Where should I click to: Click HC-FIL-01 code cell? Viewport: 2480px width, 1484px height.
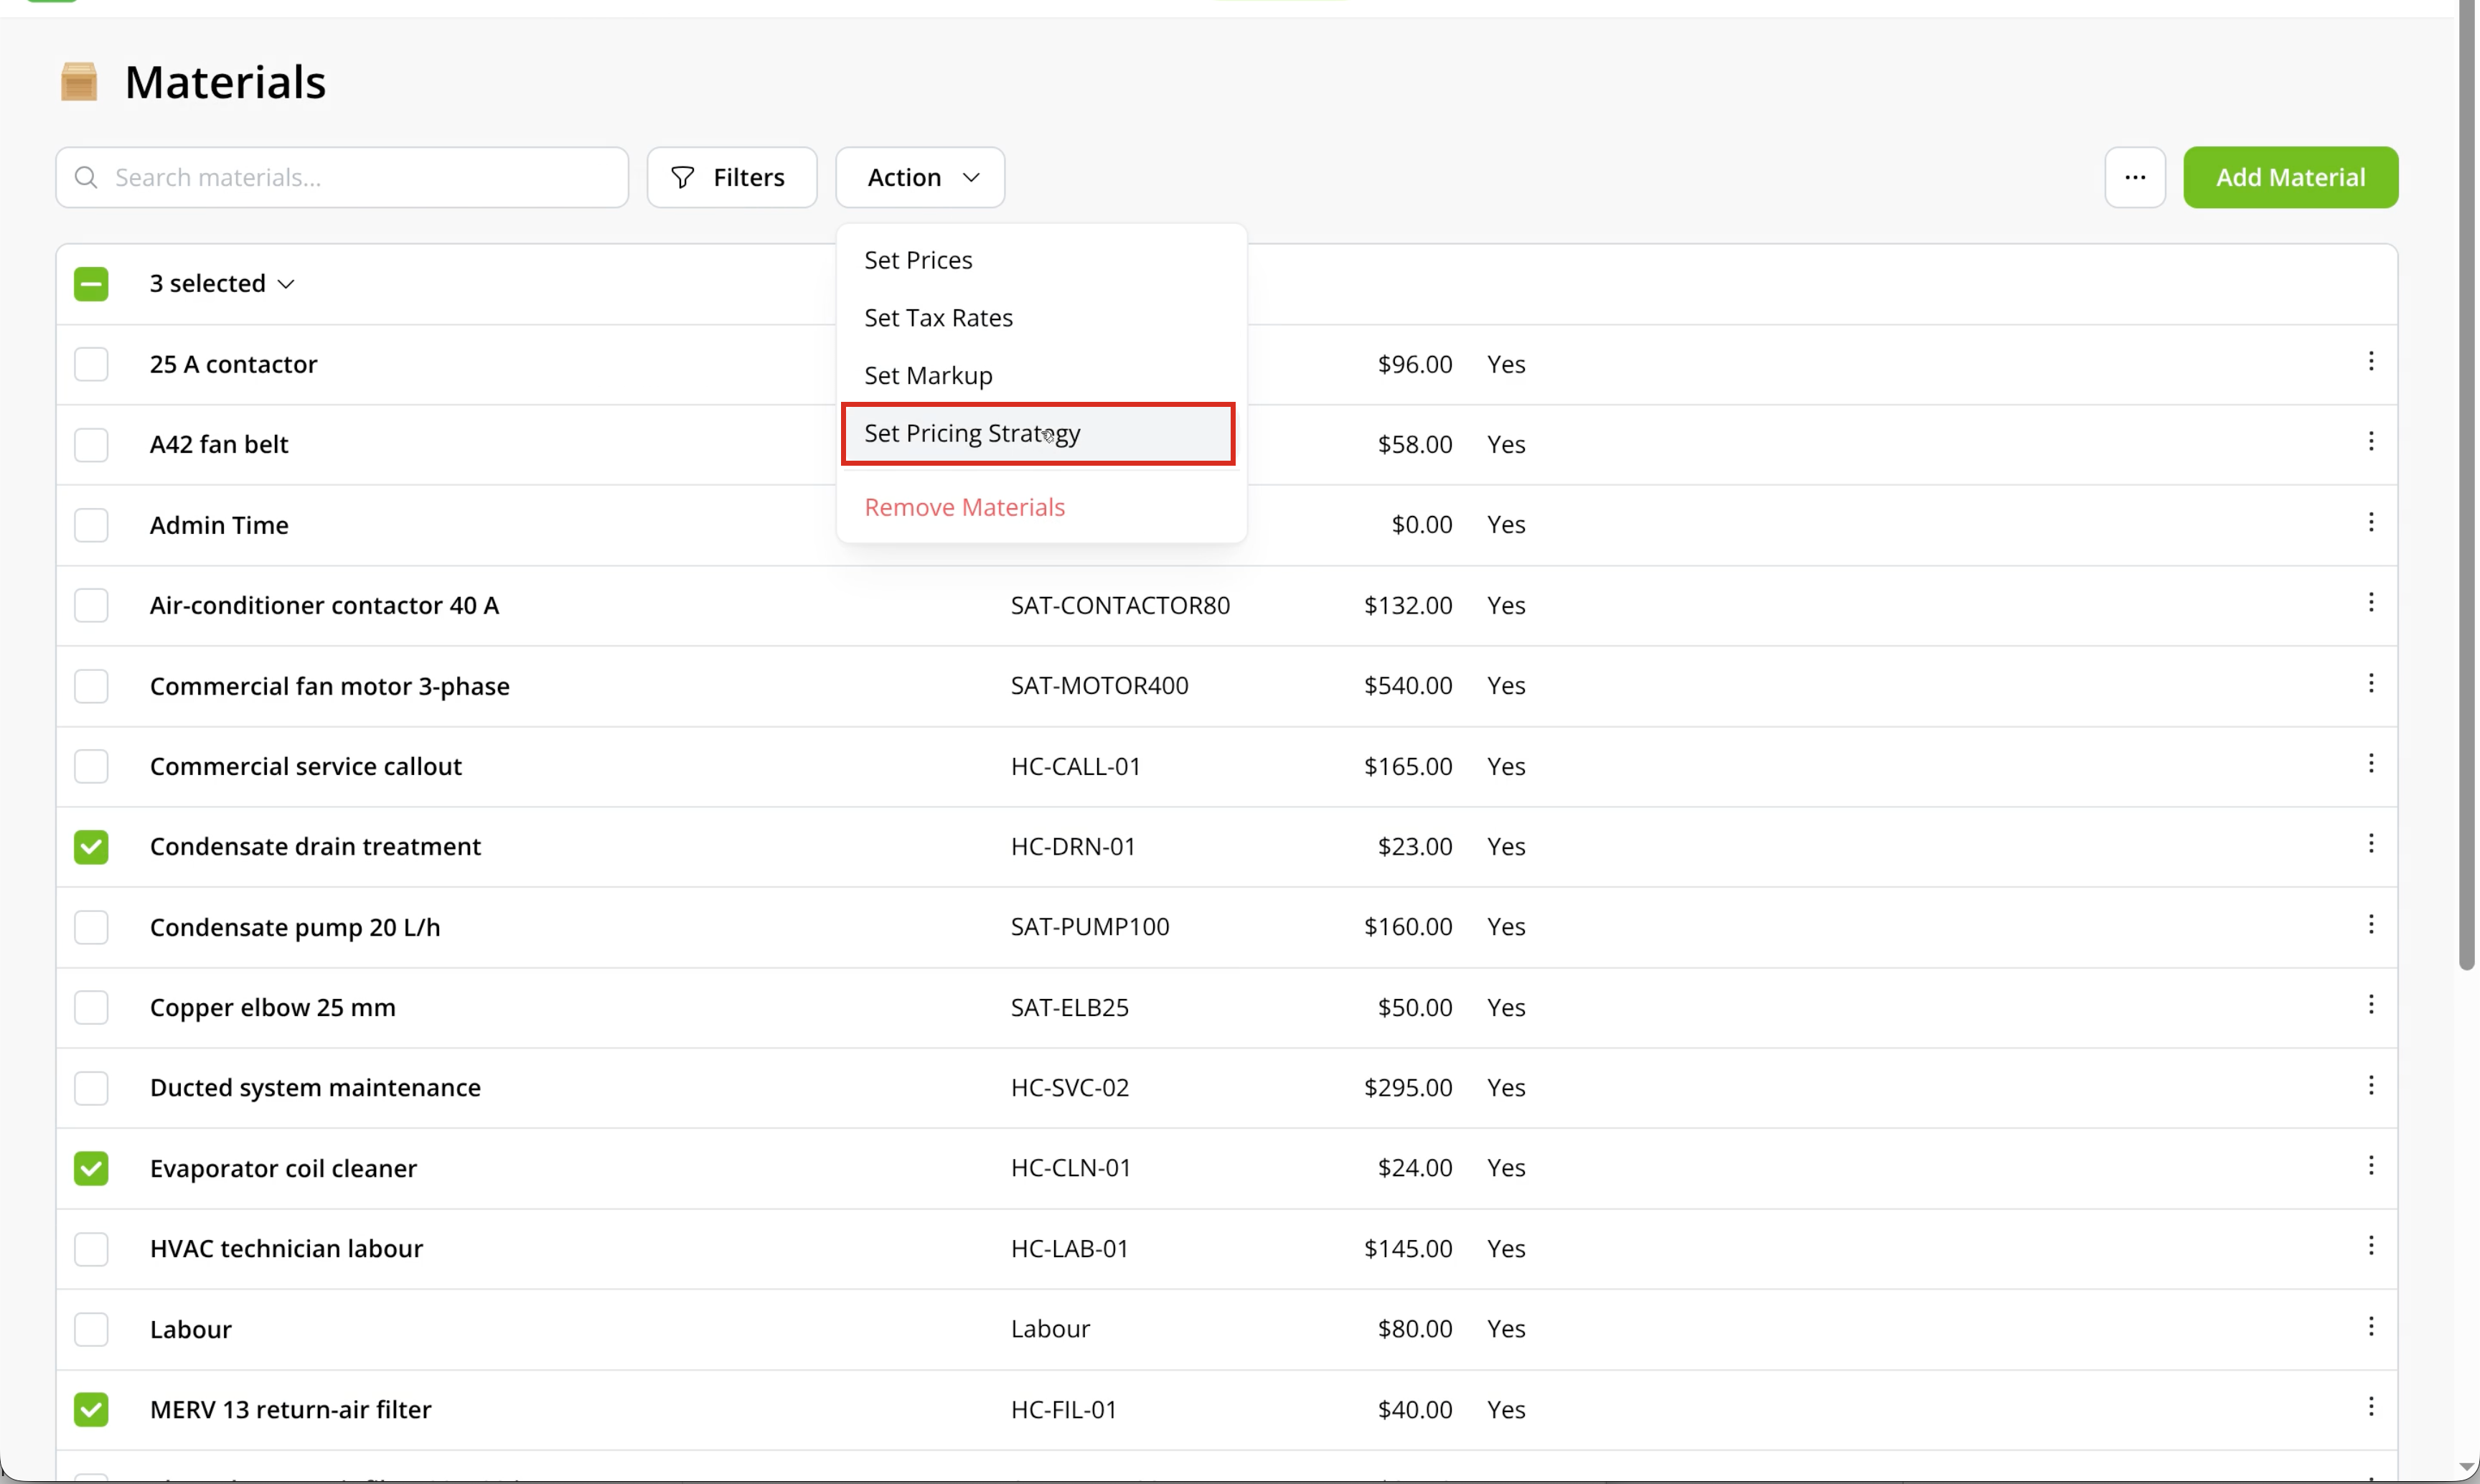(x=1064, y=1410)
